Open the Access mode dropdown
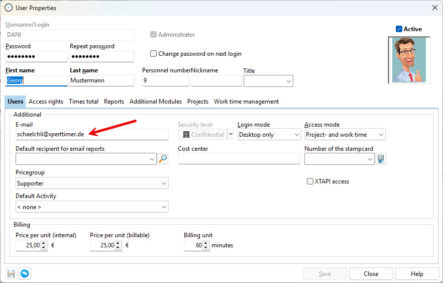Screen dimensions: 443x283 coord(345,135)
